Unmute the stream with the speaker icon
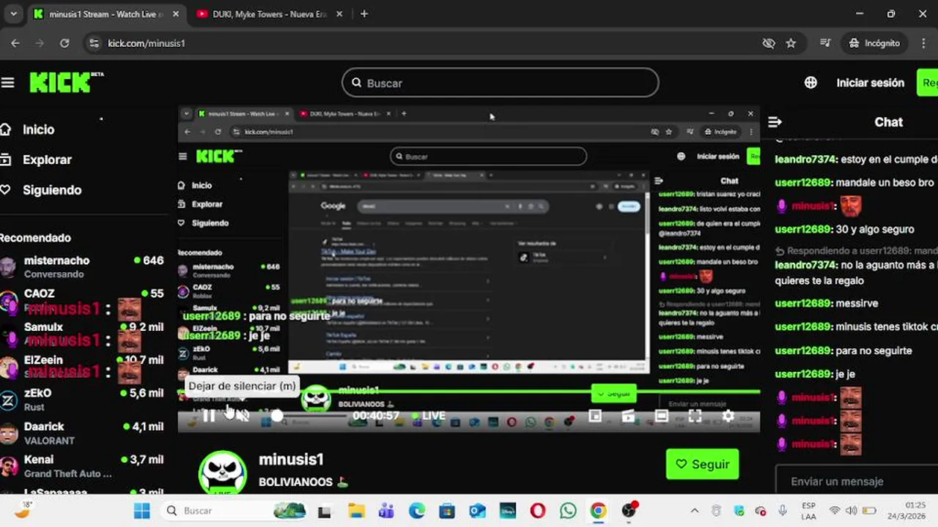 243,416
